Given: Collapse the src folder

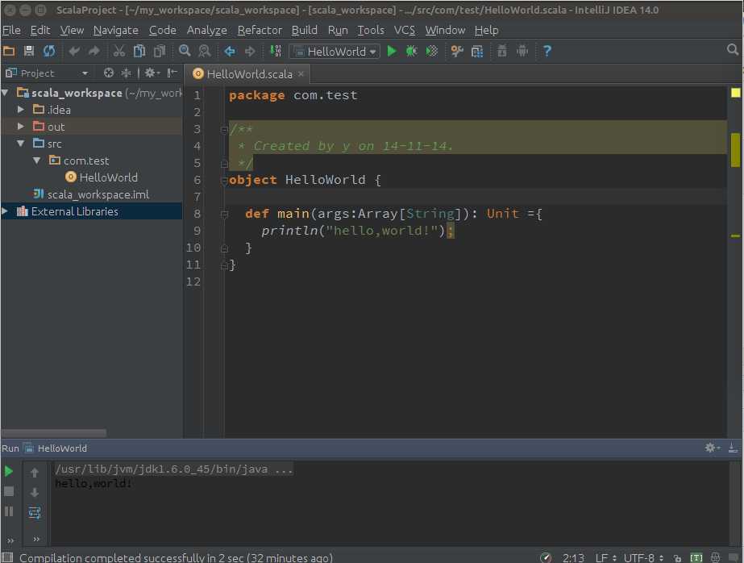Looking at the screenshot, I should (x=20, y=144).
